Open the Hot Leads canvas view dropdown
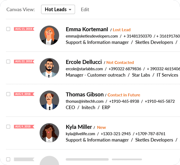Screen dimensions: 180x165 58,10
